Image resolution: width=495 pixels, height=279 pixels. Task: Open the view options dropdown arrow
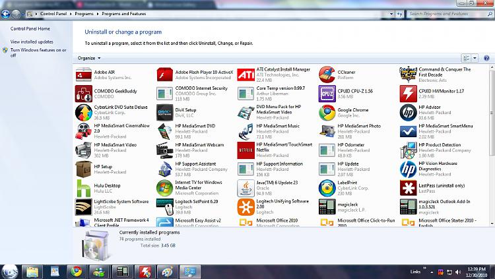(x=475, y=58)
